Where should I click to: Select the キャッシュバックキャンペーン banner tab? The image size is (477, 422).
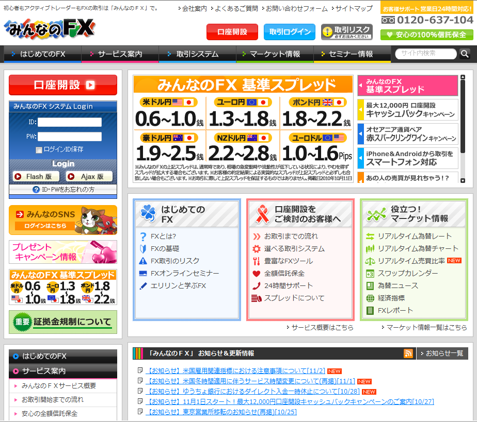[408, 110]
